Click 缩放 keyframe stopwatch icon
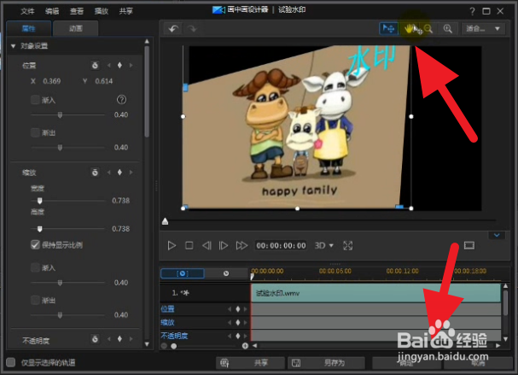 click(95, 173)
